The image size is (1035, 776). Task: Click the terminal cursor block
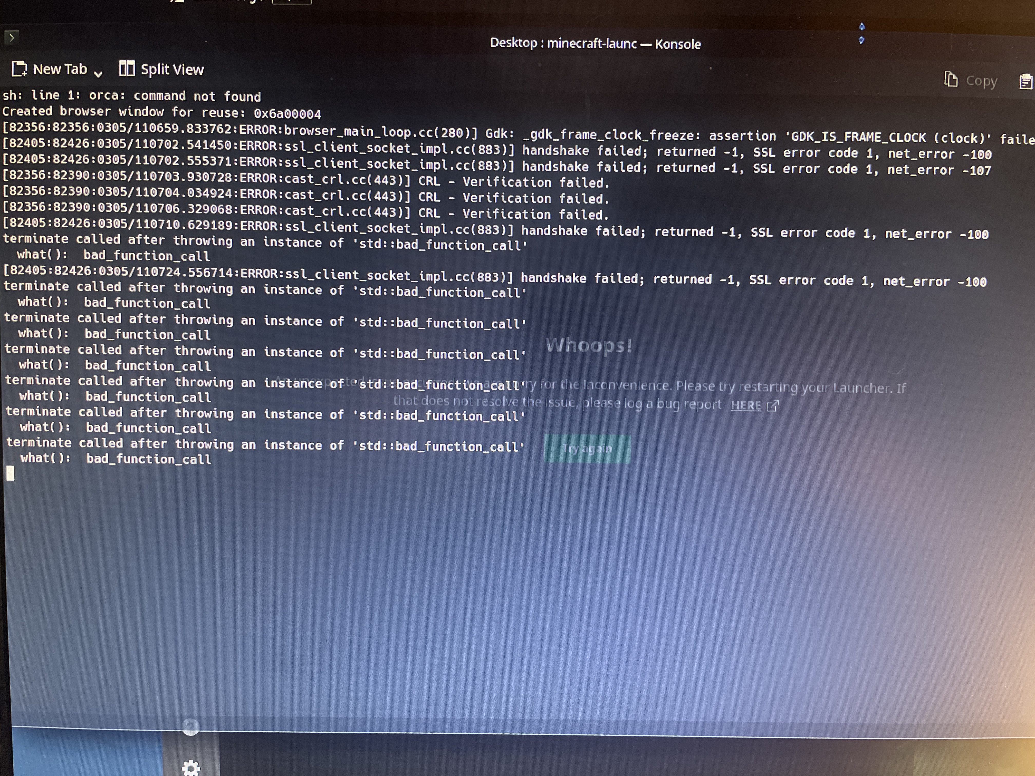(x=10, y=474)
